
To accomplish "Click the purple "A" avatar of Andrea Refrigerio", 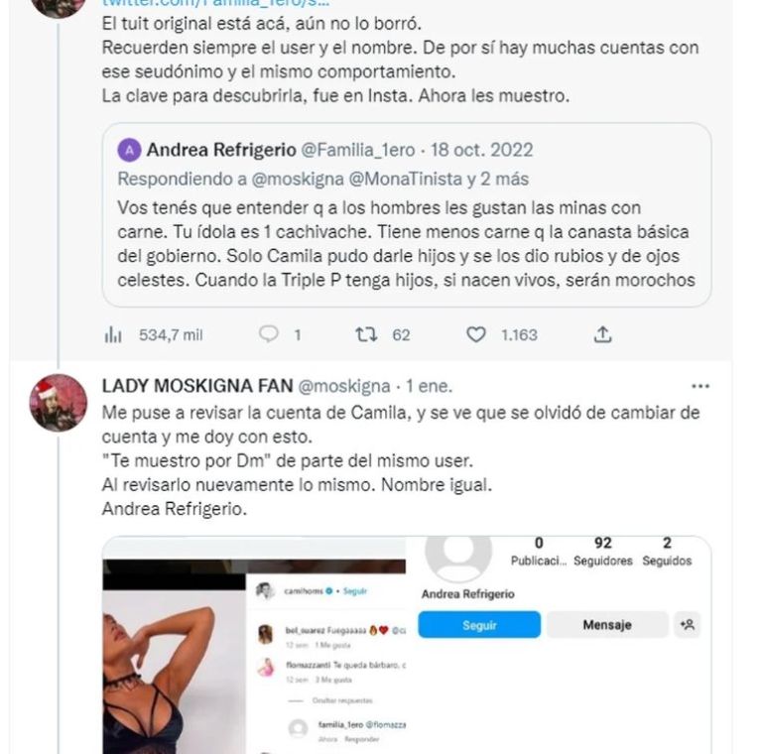I will 129,151.
